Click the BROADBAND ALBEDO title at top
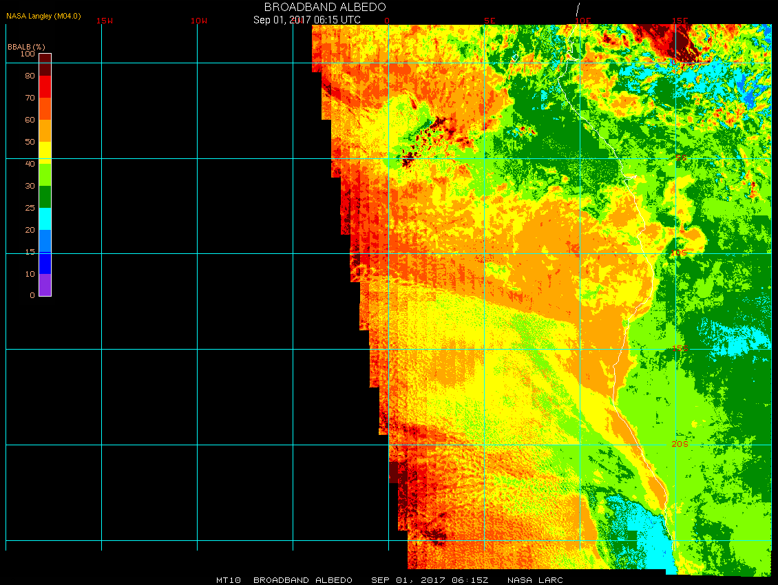Viewport: 778px width, 585px height. [x=325, y=7]
